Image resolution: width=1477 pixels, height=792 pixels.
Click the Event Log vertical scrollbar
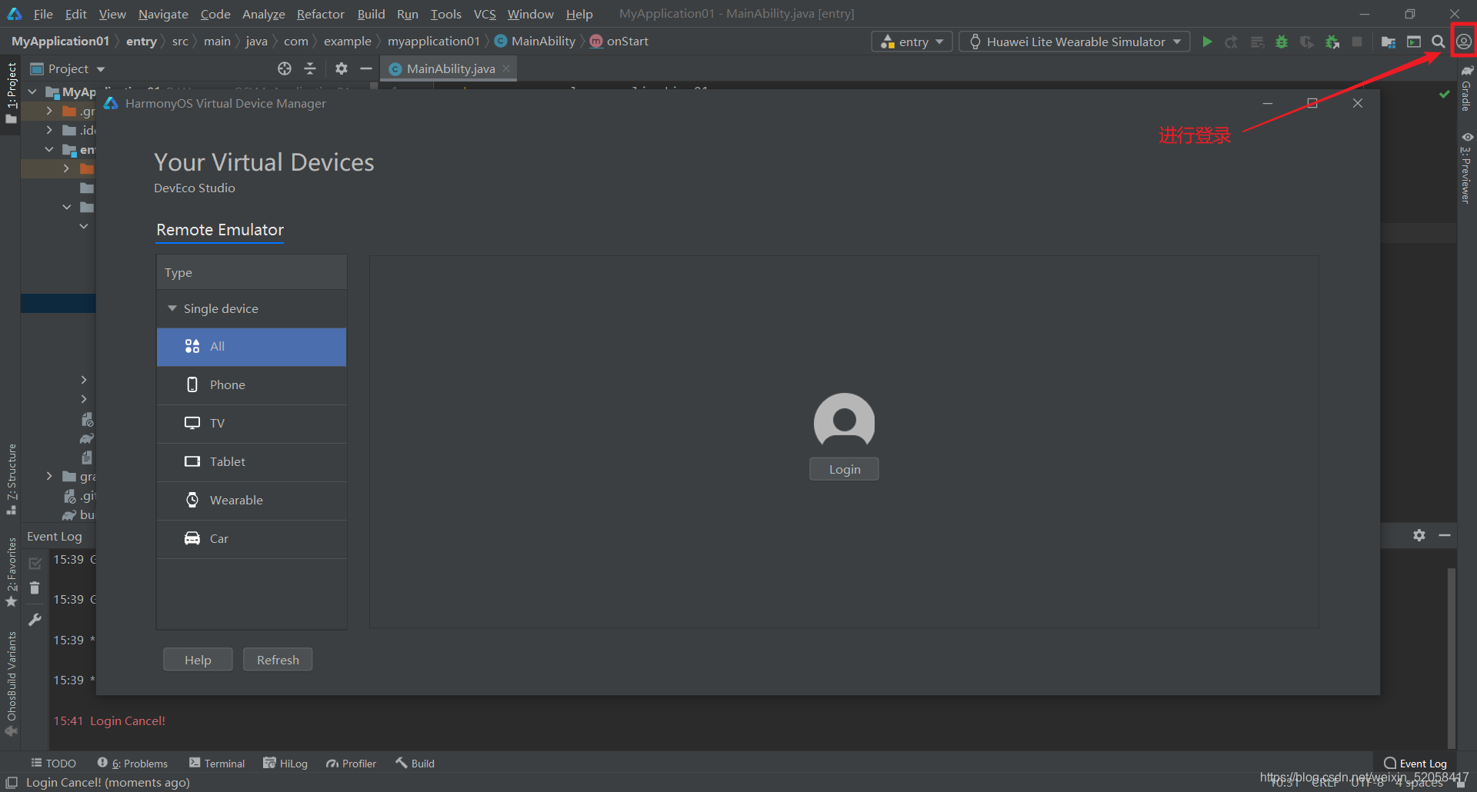[x=1451, y=657]
